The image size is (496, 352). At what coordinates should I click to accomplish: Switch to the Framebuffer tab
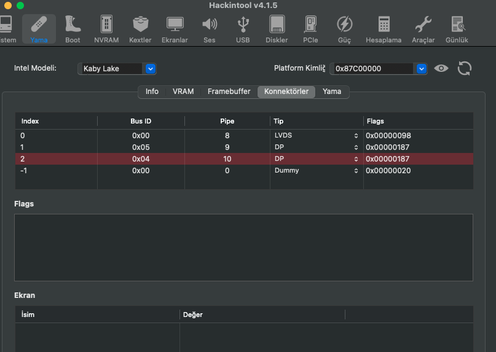pos(229,92)
